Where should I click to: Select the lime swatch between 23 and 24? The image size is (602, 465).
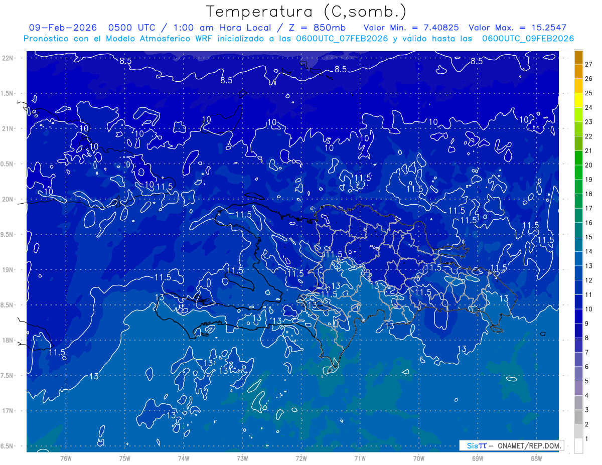point(578,115)
